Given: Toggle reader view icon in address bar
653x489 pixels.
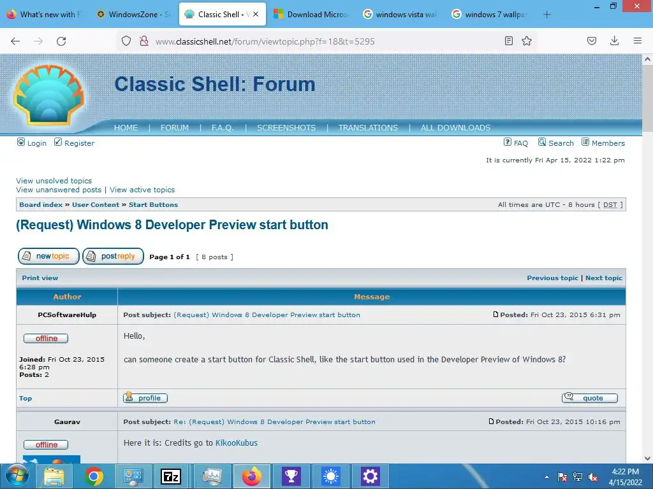Looking at the screenshot, I should [x=508, y=41].
